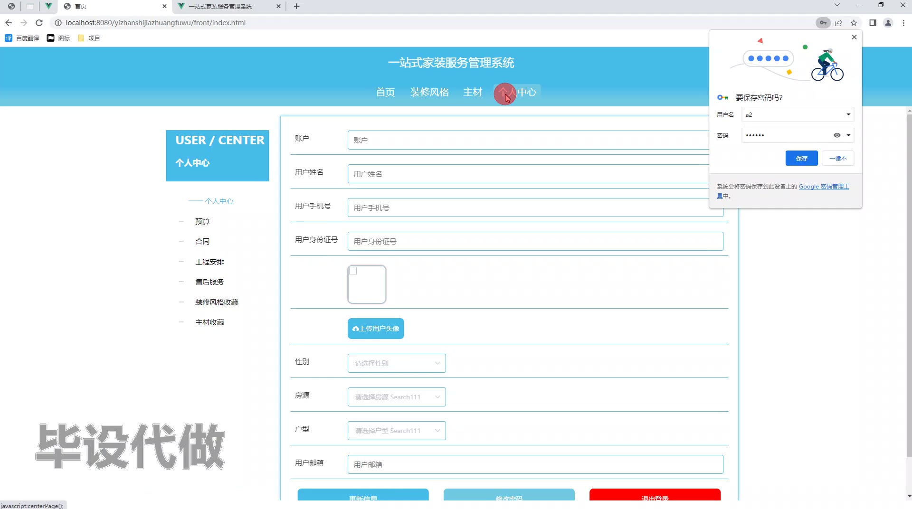Screen dimensions: 912x509
Task: Open the 性别 gender dropdown
Action: point(396,363)
